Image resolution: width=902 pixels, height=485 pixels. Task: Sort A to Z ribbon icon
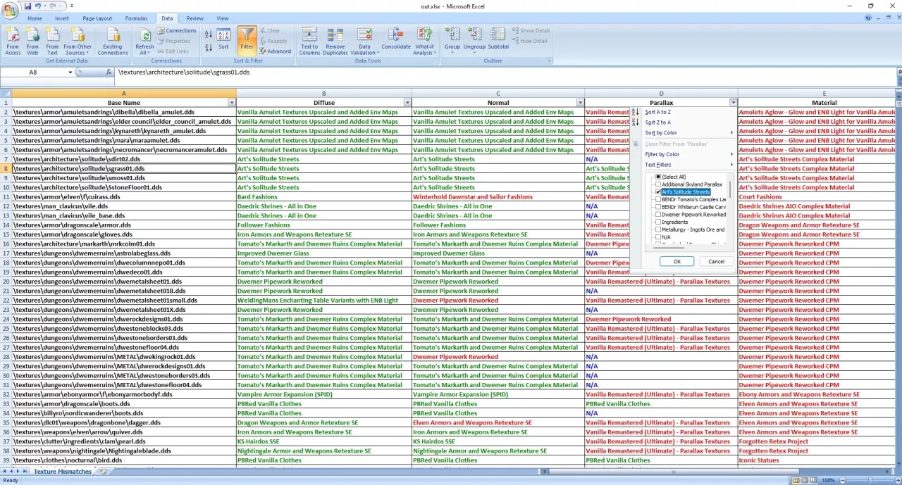209,34
